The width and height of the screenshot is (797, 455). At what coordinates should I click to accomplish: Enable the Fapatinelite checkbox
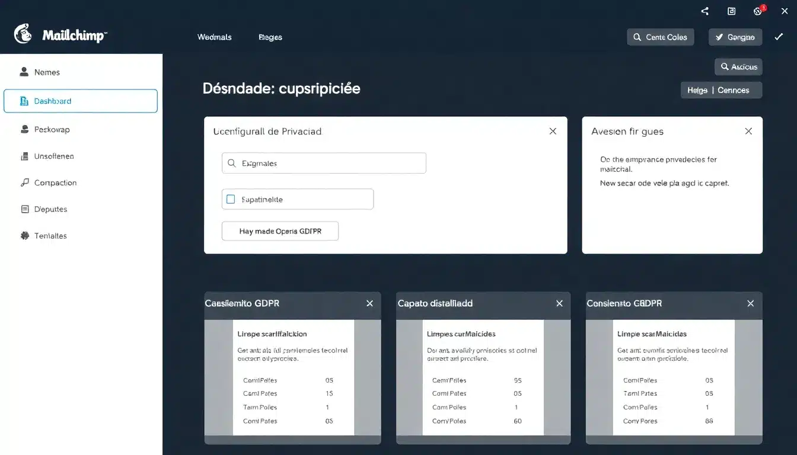[x=231, y=199]
